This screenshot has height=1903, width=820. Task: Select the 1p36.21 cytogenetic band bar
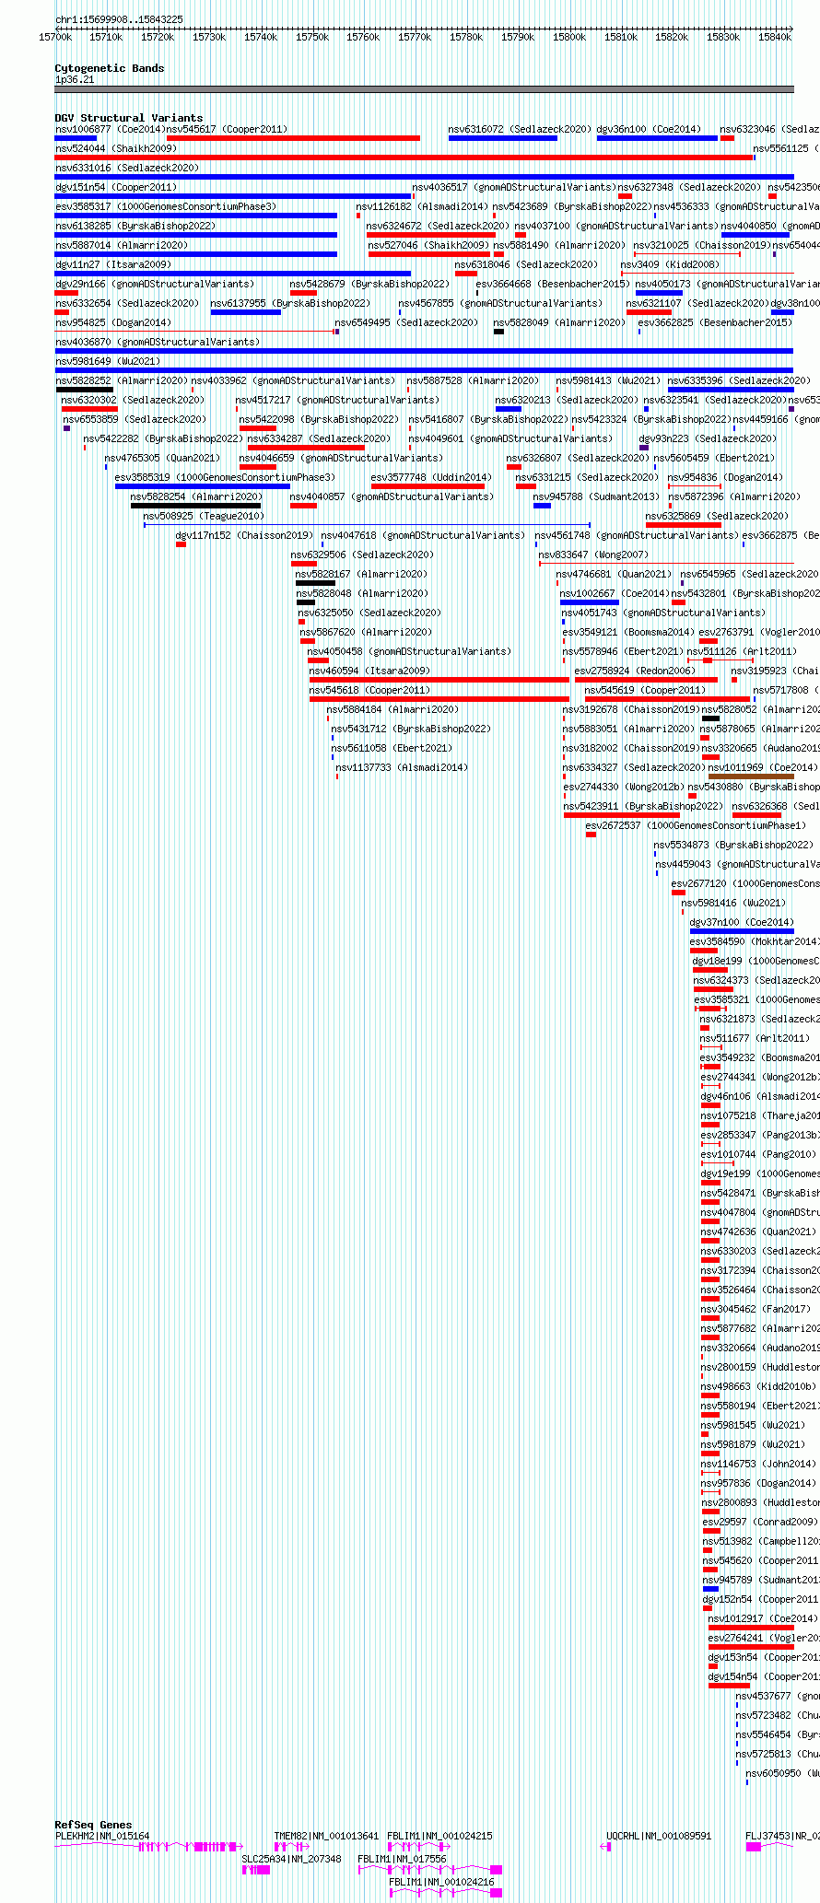tap(424, 89)
